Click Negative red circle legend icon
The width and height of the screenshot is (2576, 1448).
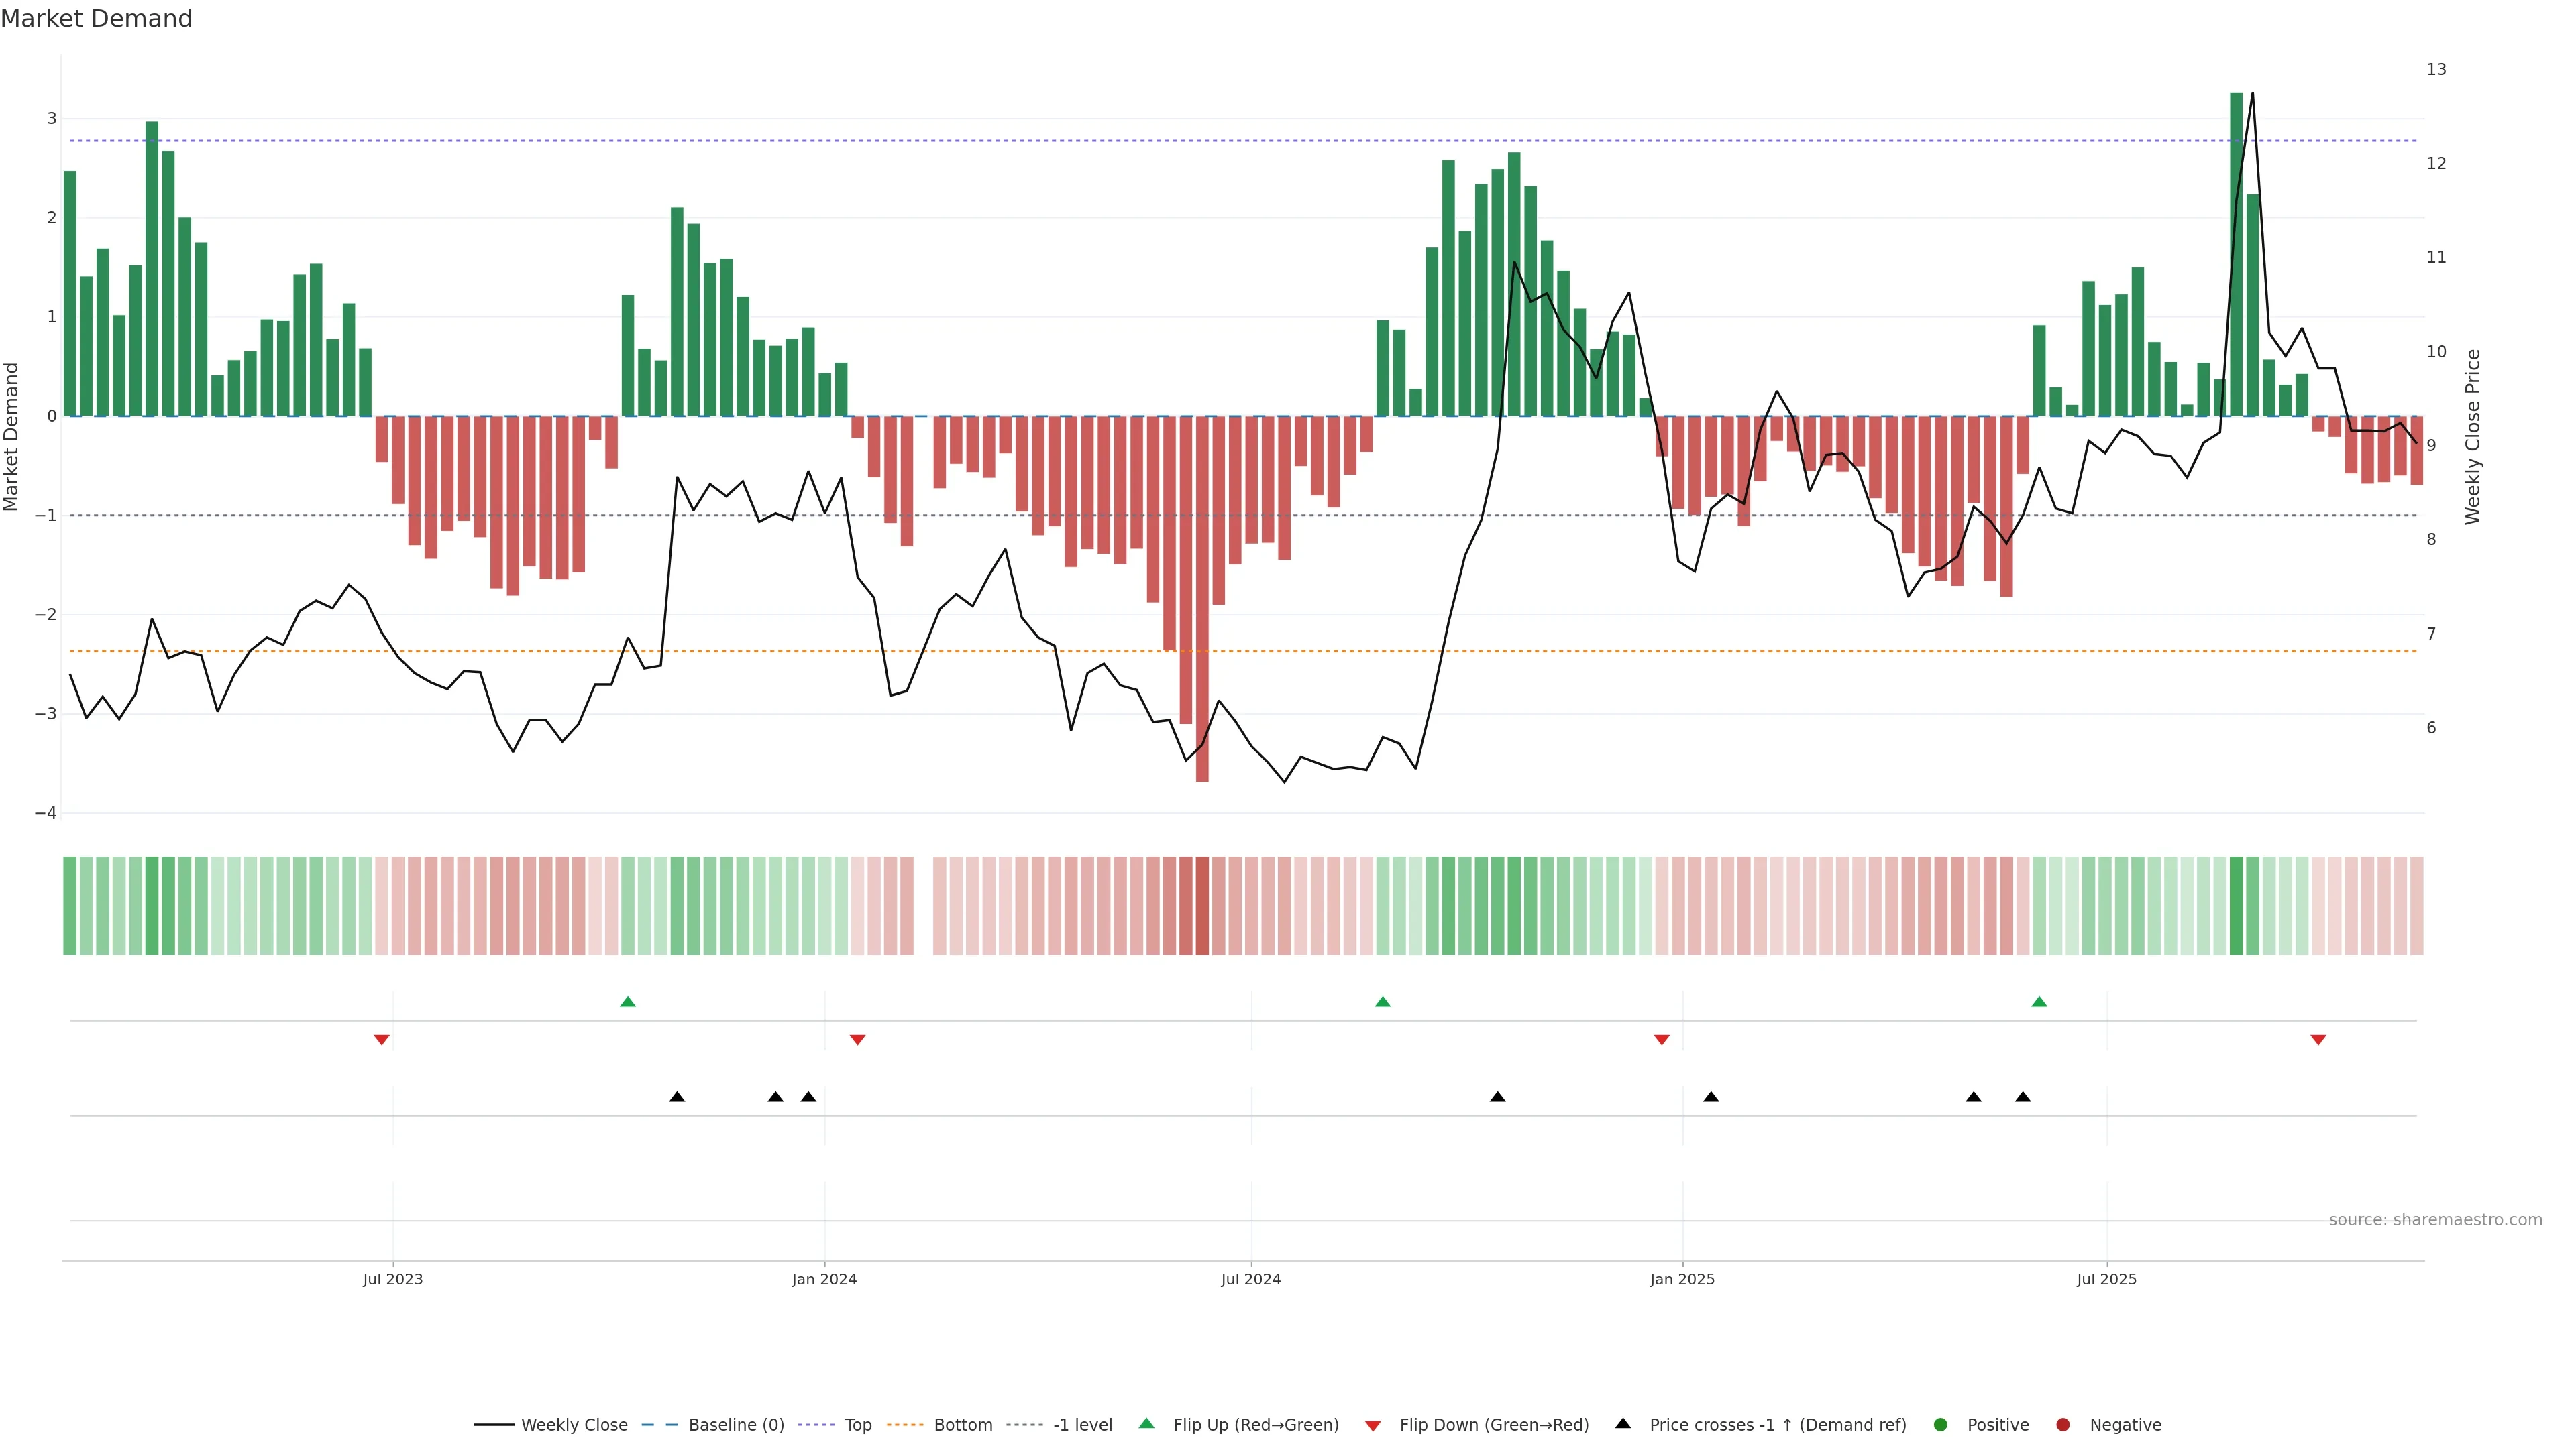click(2063, 1425)
